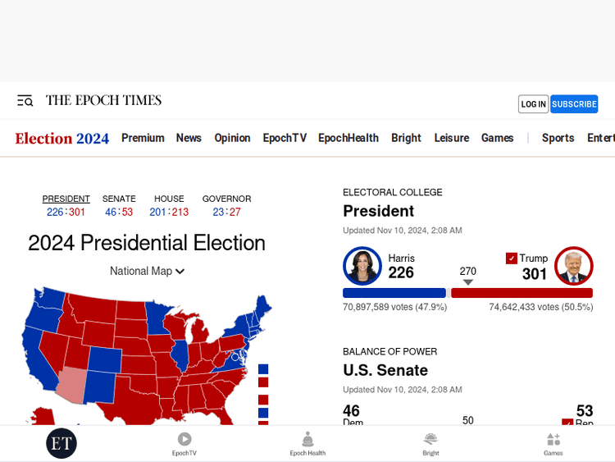Open EpochTV from the bottom bar
Viewport: 615px width, 462px height.
[184, 443]
